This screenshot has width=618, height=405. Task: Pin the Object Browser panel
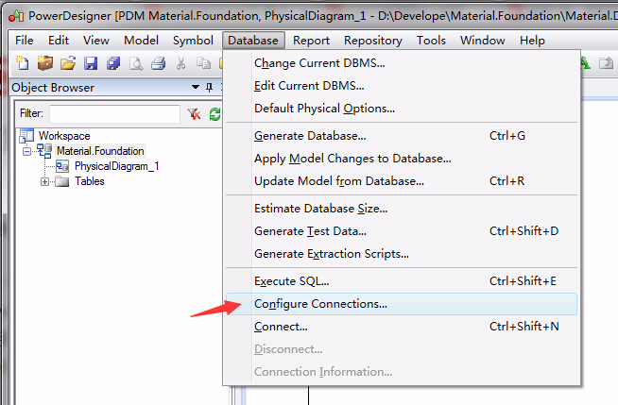click(x=209, y=87)
